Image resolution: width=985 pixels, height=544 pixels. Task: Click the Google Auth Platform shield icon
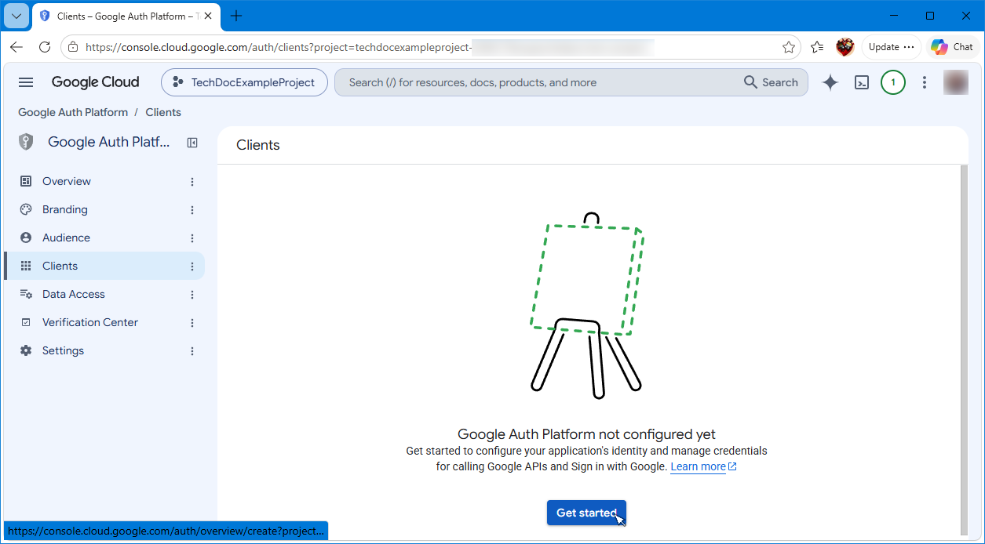click(x=26, y=142)
